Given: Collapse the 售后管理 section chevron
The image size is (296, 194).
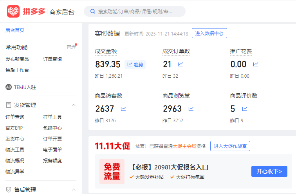Looking at the screenshot, I should [73, 190].
